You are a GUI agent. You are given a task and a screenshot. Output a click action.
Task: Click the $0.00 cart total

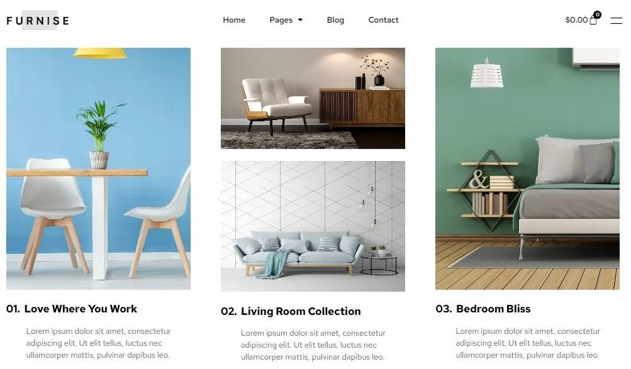(576, 19)
